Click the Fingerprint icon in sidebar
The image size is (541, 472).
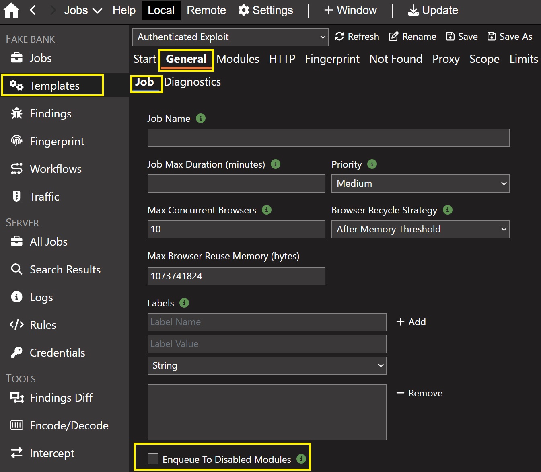[x=16, y=141]
